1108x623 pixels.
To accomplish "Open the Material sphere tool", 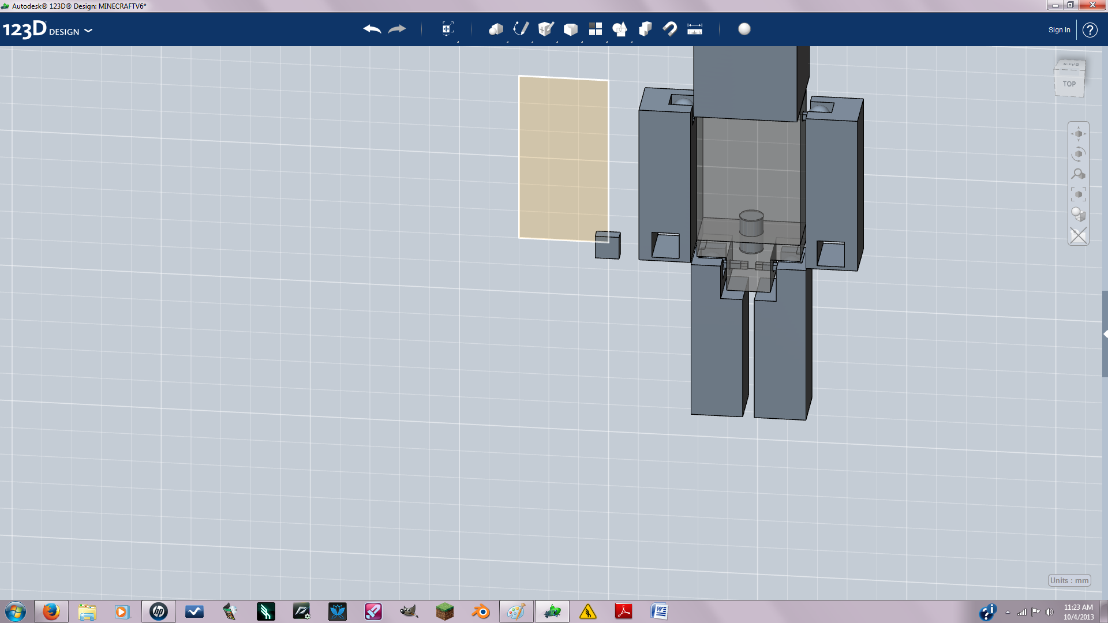I will pyautogui.click(x=744, y=29).
